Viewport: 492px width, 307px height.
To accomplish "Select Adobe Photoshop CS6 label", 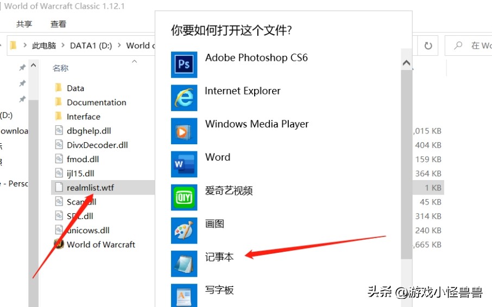I will tap(256, 58).
